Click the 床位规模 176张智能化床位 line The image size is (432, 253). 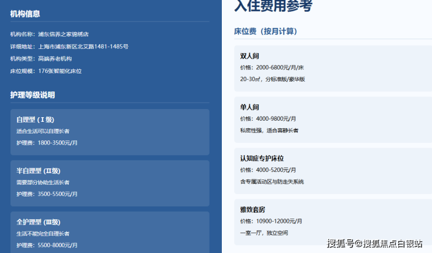click(46, 71)
